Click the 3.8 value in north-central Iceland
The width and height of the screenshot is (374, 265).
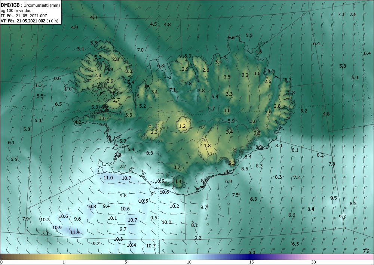(x=201, y=91)
